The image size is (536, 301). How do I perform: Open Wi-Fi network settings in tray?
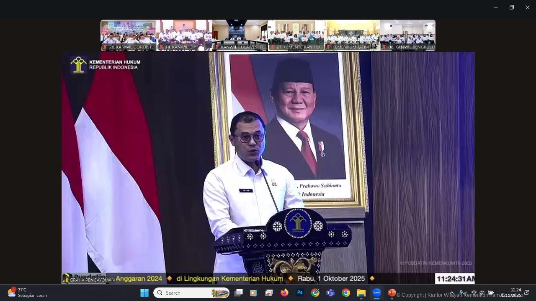click(474, 293)
